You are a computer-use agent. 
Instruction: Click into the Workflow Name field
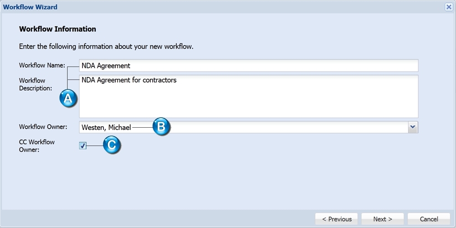(x=249, y=65)
